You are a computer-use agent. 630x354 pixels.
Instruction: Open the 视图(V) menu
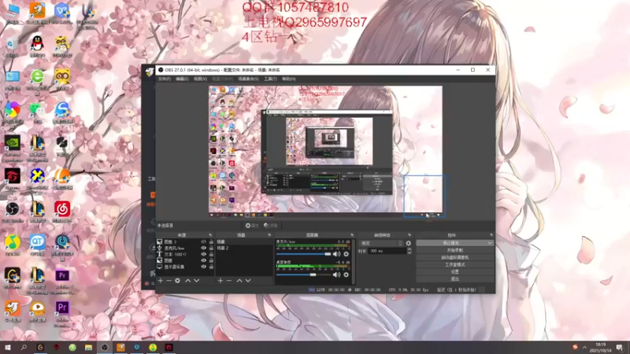click(x=200, y=79)
